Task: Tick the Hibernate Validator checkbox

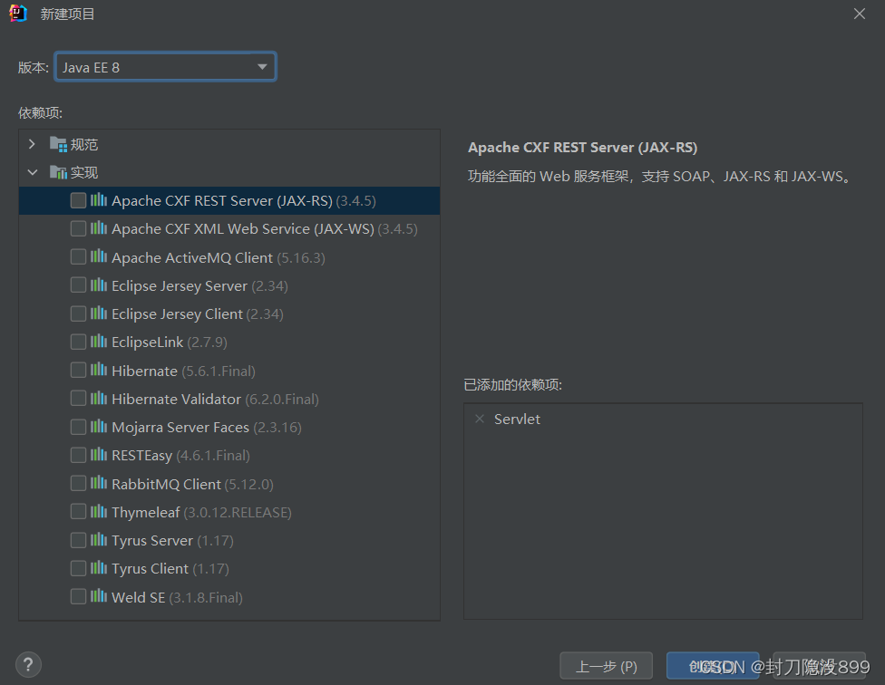Action: pyautogui.click(x=79, y=399)
